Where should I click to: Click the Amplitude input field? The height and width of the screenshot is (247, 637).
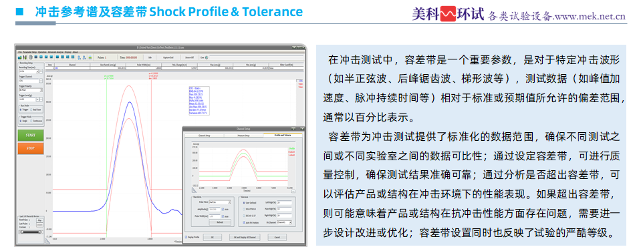click(x=215, y=209)
